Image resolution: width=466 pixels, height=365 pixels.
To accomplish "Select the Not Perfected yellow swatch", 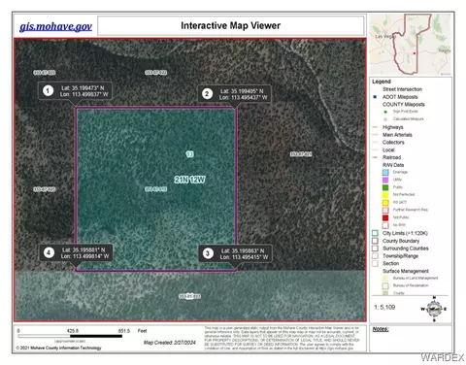I will click(x=385, y=195).
